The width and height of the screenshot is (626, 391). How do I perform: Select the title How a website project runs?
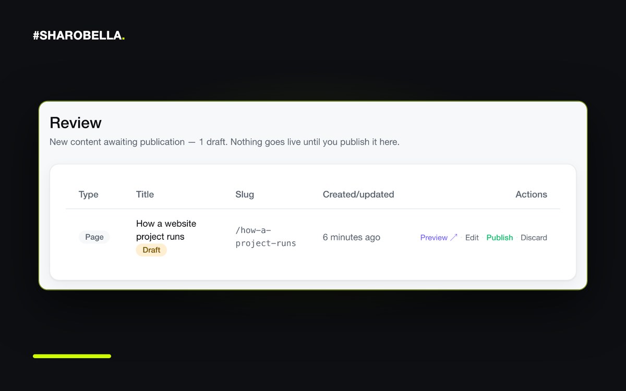[166, 230]
